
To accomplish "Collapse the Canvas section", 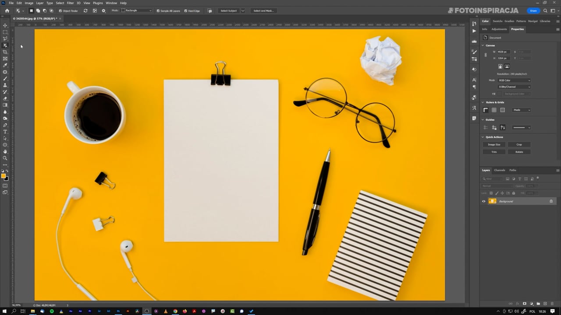I will pyautogui.click(x=483, y=45).
